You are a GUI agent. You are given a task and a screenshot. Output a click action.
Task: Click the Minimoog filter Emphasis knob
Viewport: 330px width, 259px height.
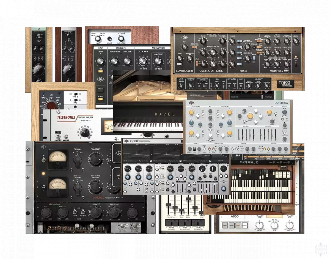[x=277, y=41]
